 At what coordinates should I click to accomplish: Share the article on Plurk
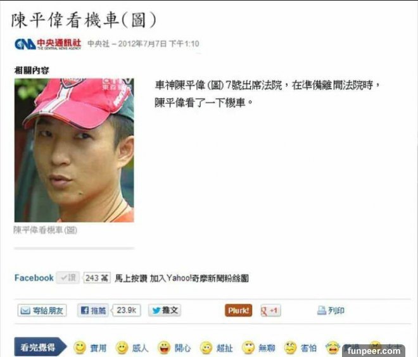pyautogui.click(x=238, y=310)
